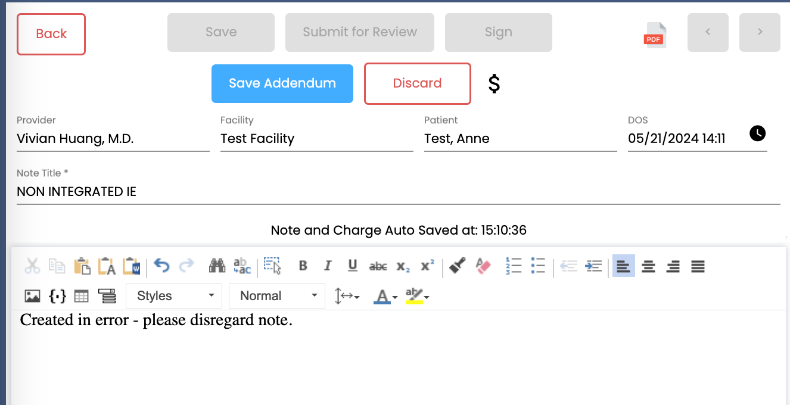Open the yellow background color picker
Screen dimensions: 790x405
(x=417, y=296)
